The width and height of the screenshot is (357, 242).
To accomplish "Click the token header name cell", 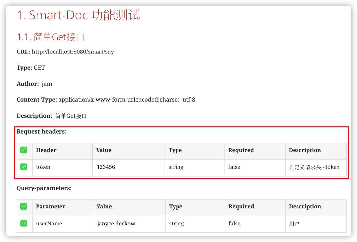I will (x=62, y=168).
